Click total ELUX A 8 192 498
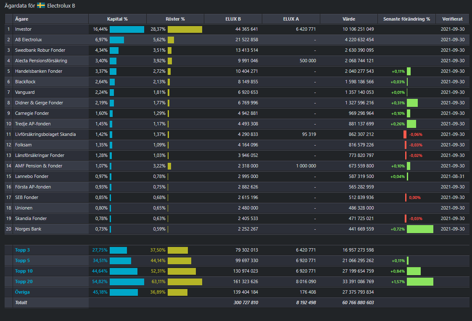The height and width of the screenshot is (321, 472). click(306, 302)
